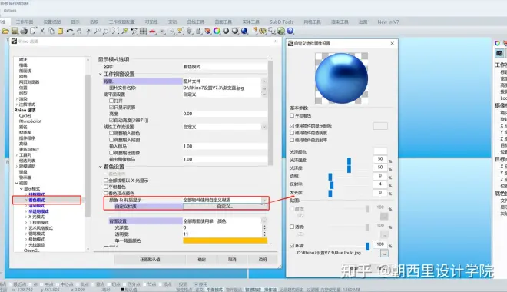The image size is (507, 292).
Task: Click the yellow 单一背面颜色 swatch
Action: tap(225, 241)
